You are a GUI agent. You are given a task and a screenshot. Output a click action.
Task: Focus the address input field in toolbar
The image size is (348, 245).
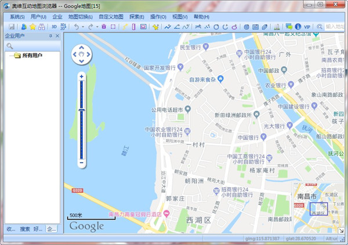pos(335,27)
